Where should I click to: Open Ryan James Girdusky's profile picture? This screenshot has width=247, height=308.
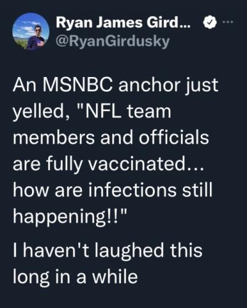click(x=31, y=31)
